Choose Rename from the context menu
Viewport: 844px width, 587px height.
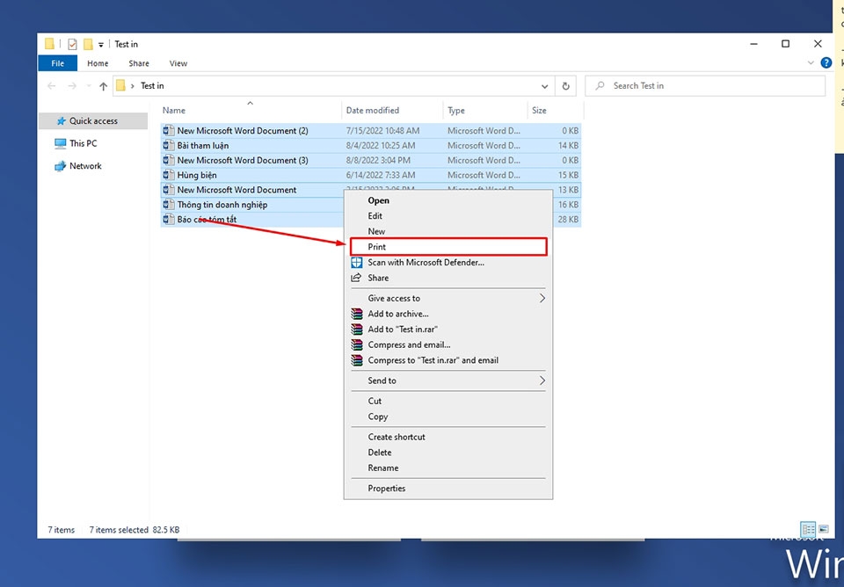pos(448,468)
